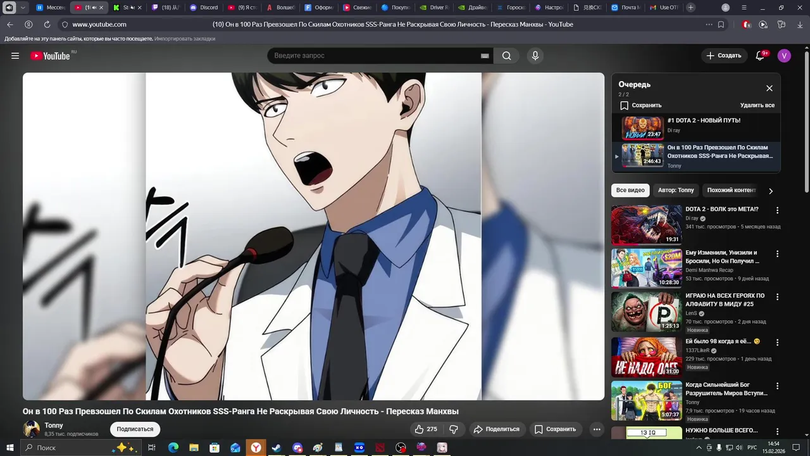
Task: Open the Demi Manhwa Recap video thumbnail
Action: tap(646, 268)
